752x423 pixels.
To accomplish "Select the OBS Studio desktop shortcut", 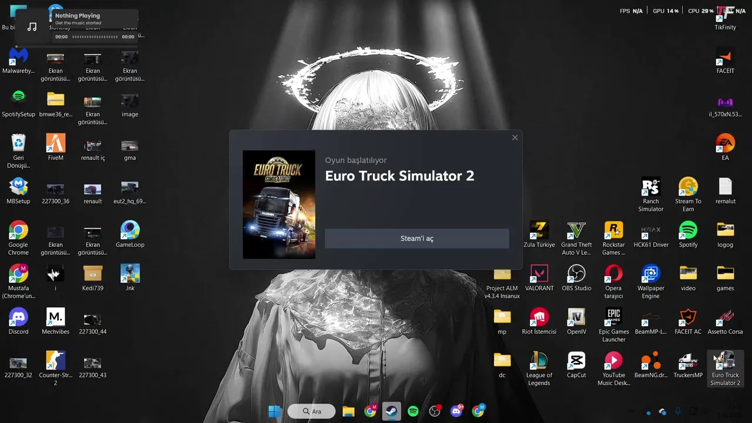I will pyautogui.click(x=576, y=278).
